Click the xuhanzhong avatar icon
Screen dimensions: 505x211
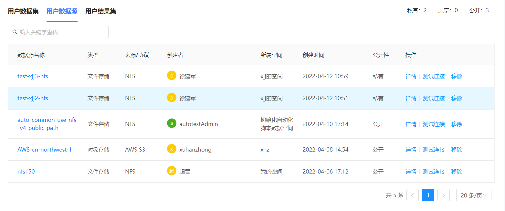(x=172, y=149)
